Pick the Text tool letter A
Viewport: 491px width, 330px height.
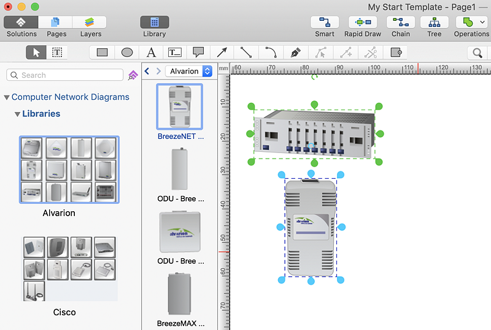pos(151,53)
